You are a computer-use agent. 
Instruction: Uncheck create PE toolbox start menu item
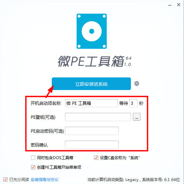[33, 167]
